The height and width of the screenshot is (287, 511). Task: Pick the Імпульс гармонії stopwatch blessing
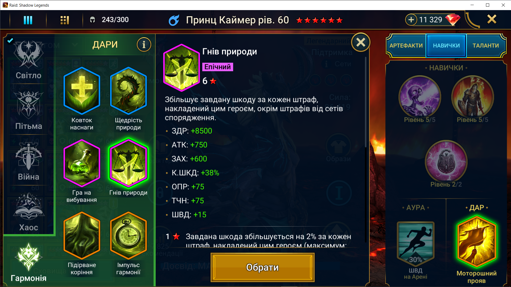click(x=128, y=235)
